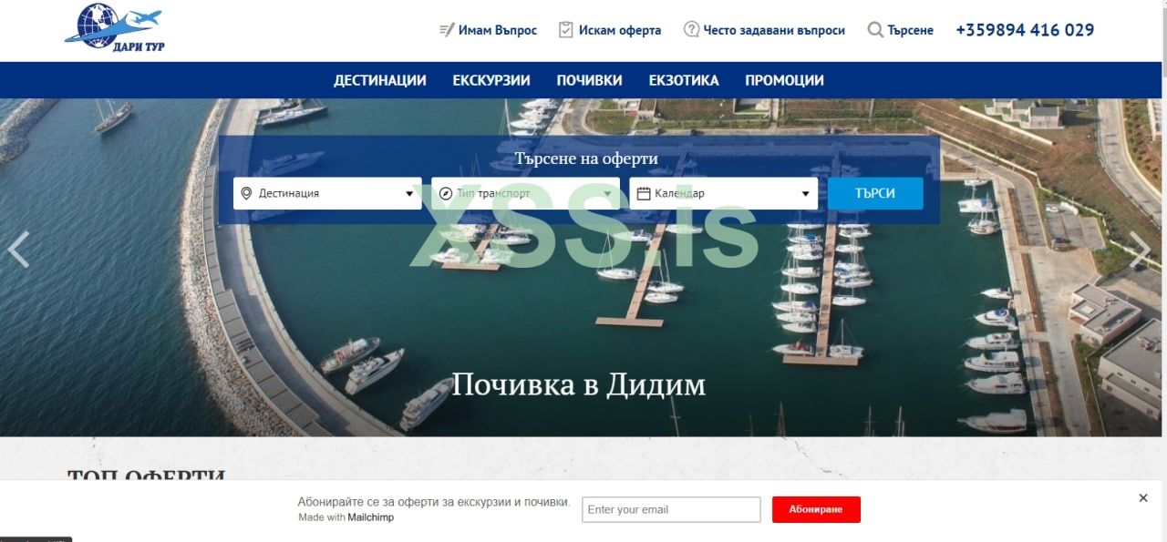Click the pencil icon beside Имам Въпрос
The width and height of the screenshot is (1167, 542).
point(447,30)
